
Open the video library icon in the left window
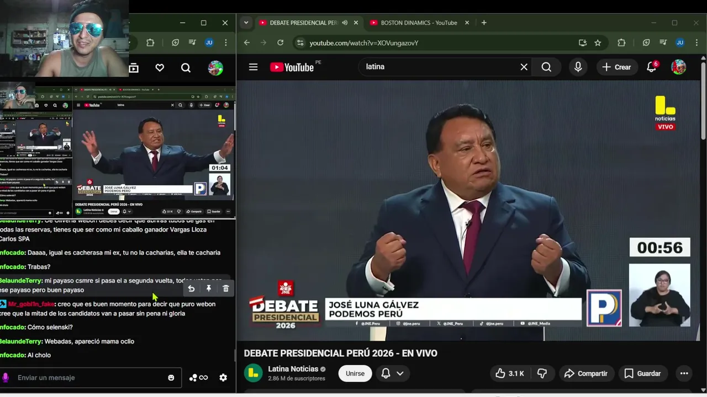click(134, 68)
